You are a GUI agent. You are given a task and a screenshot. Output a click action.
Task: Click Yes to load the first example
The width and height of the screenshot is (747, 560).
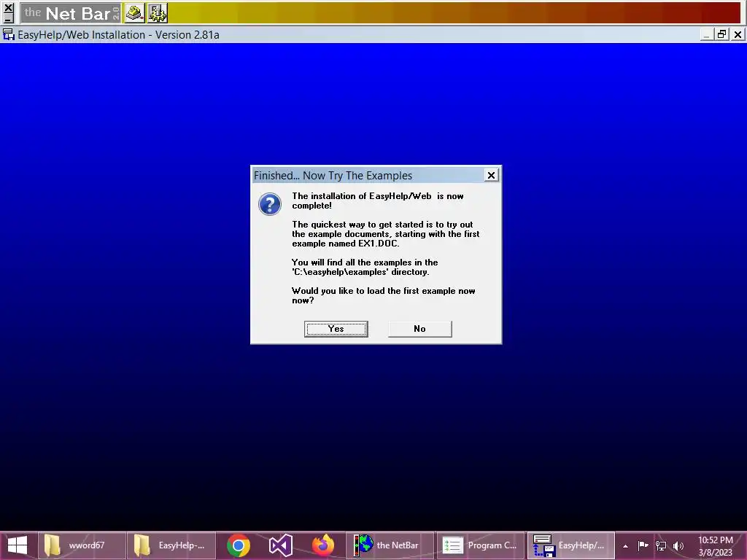coord(336,329)
